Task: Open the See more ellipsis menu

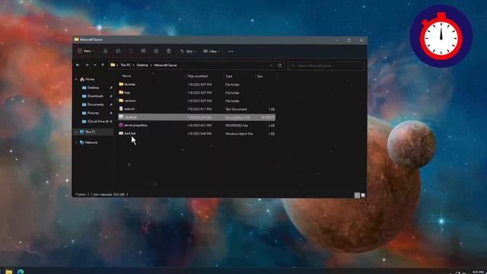Action: [x=231, y=51]
